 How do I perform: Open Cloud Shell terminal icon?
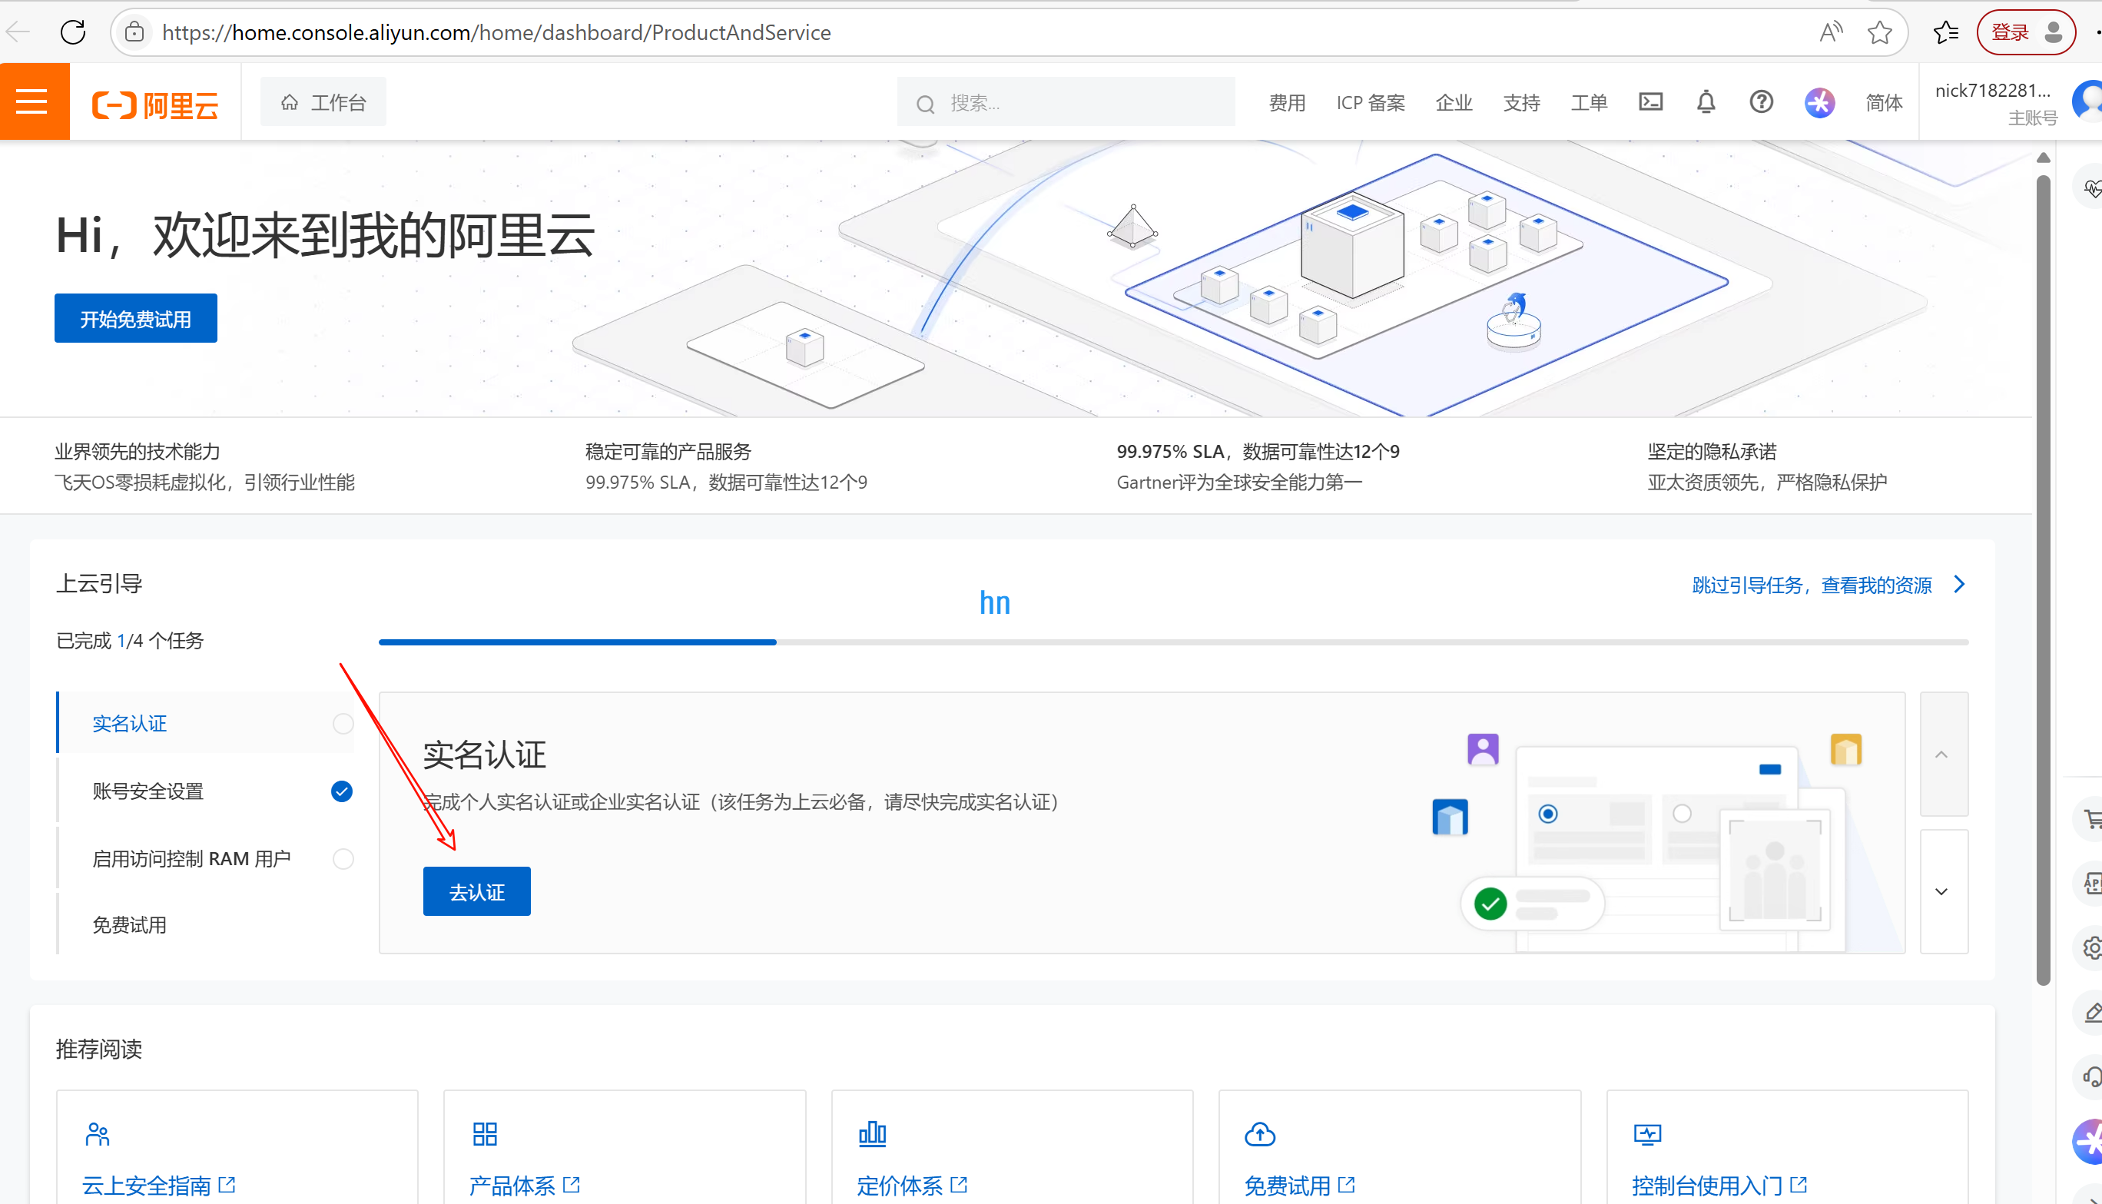1651,101
